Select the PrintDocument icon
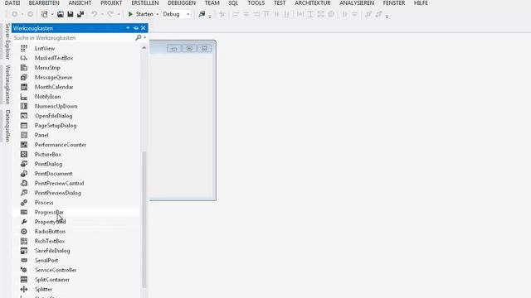531x298 pixels. [x=24, y=174]
